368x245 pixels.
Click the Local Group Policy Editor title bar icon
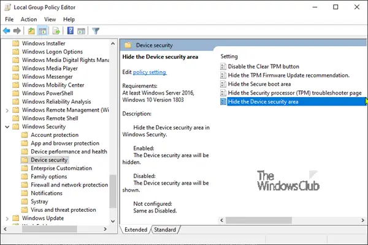(7, 7)
